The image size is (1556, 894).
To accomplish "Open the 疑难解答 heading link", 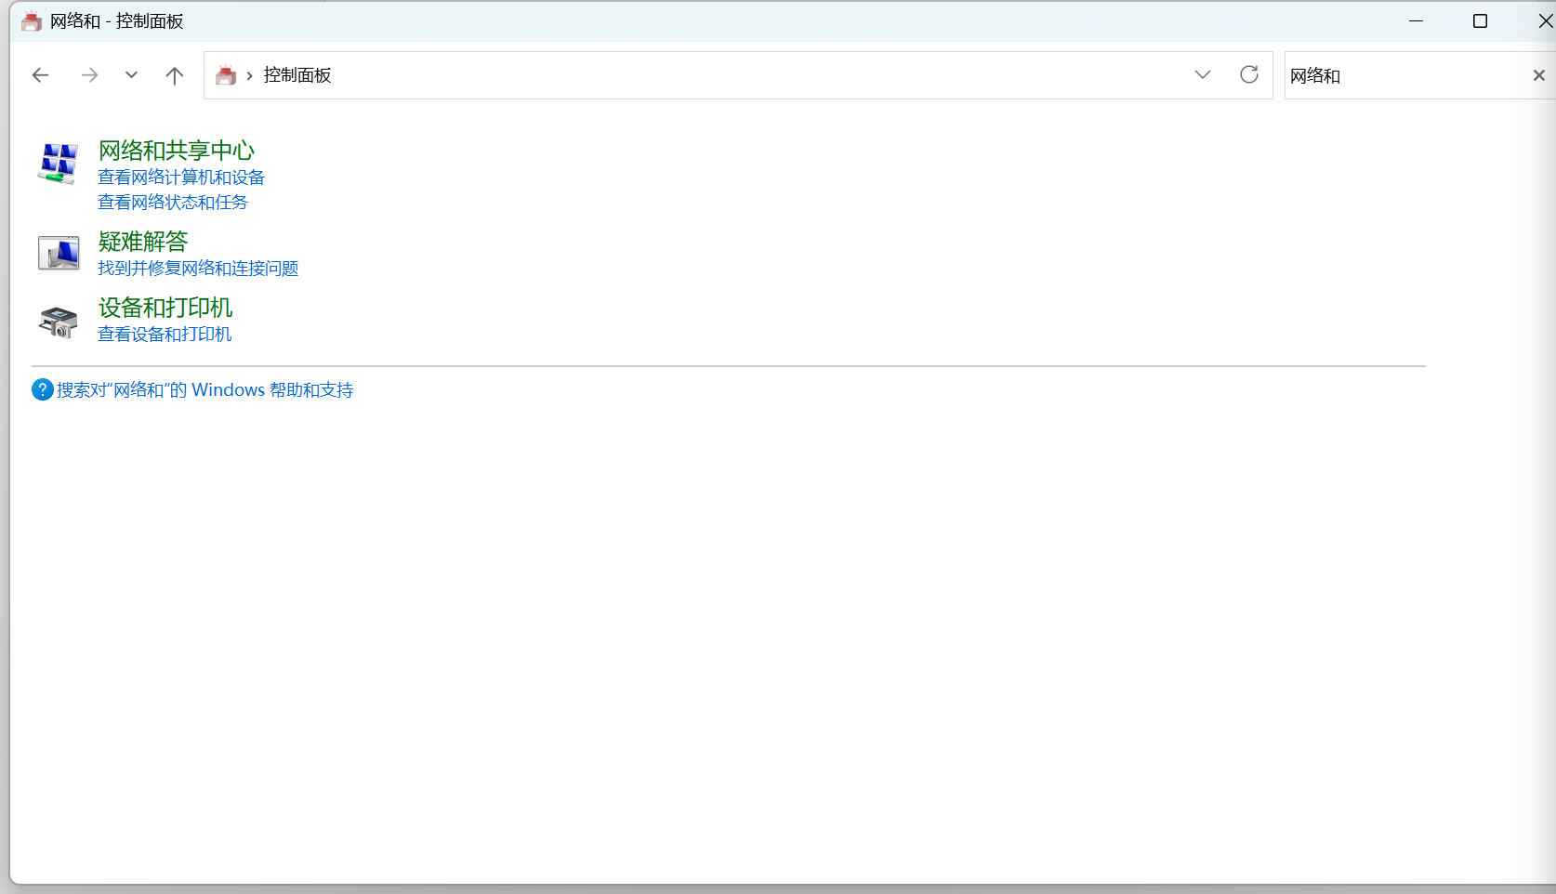I will point(143,242).
